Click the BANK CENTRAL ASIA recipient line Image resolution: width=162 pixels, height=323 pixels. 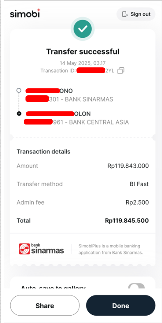pos(76,122)
